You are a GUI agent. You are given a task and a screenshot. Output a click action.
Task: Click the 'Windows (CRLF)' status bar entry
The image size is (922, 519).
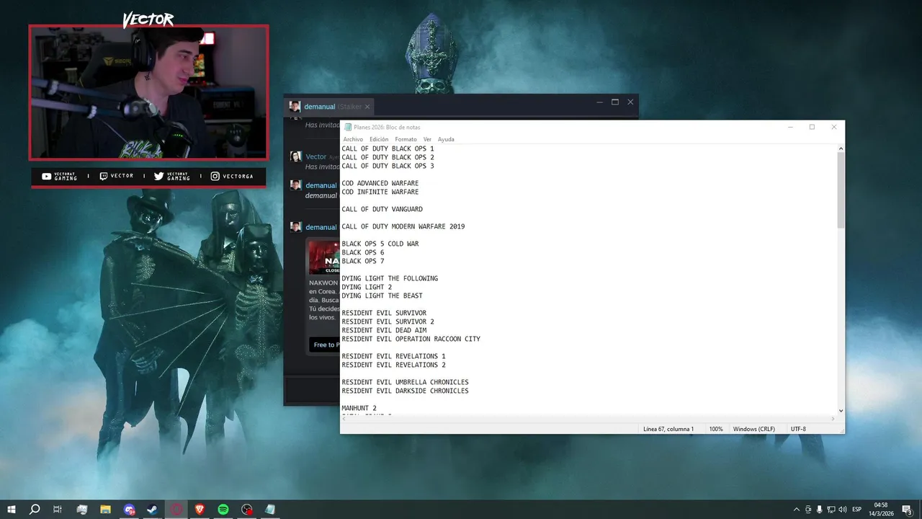tap(754, 429)
